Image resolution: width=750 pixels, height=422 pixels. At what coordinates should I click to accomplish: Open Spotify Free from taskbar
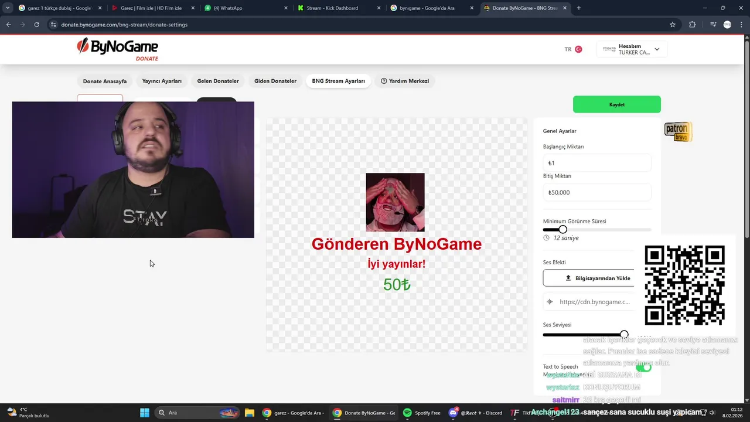tap(422, 413)
